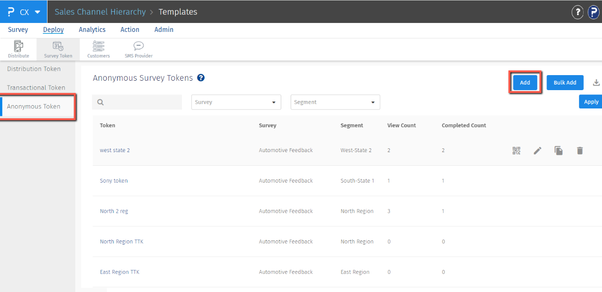The height and width of the screenshot is (292, 602).
Task: Select Transactional Token in the sidebar
Action: point(36,88)
